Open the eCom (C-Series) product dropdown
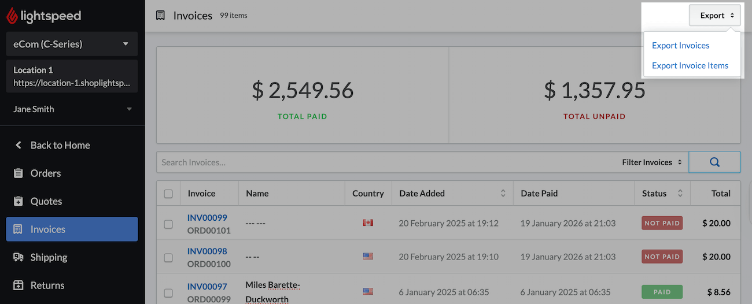The width and height of the screenshot is (752, 304). [72, 44]
